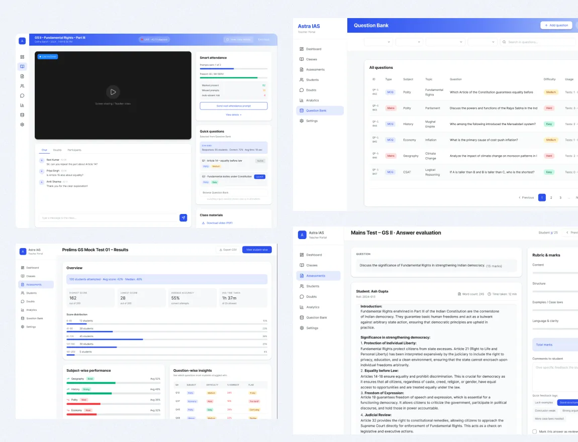Screen dimensions: 578x442
Task: Launch Q2 Fundamental duties quick question
Action: (259, 177)
